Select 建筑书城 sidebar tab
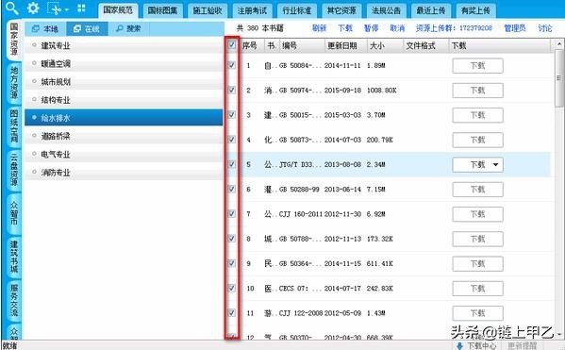Image resolution: width=565 pixels, height=350 pixels. (x=14, y=257)
